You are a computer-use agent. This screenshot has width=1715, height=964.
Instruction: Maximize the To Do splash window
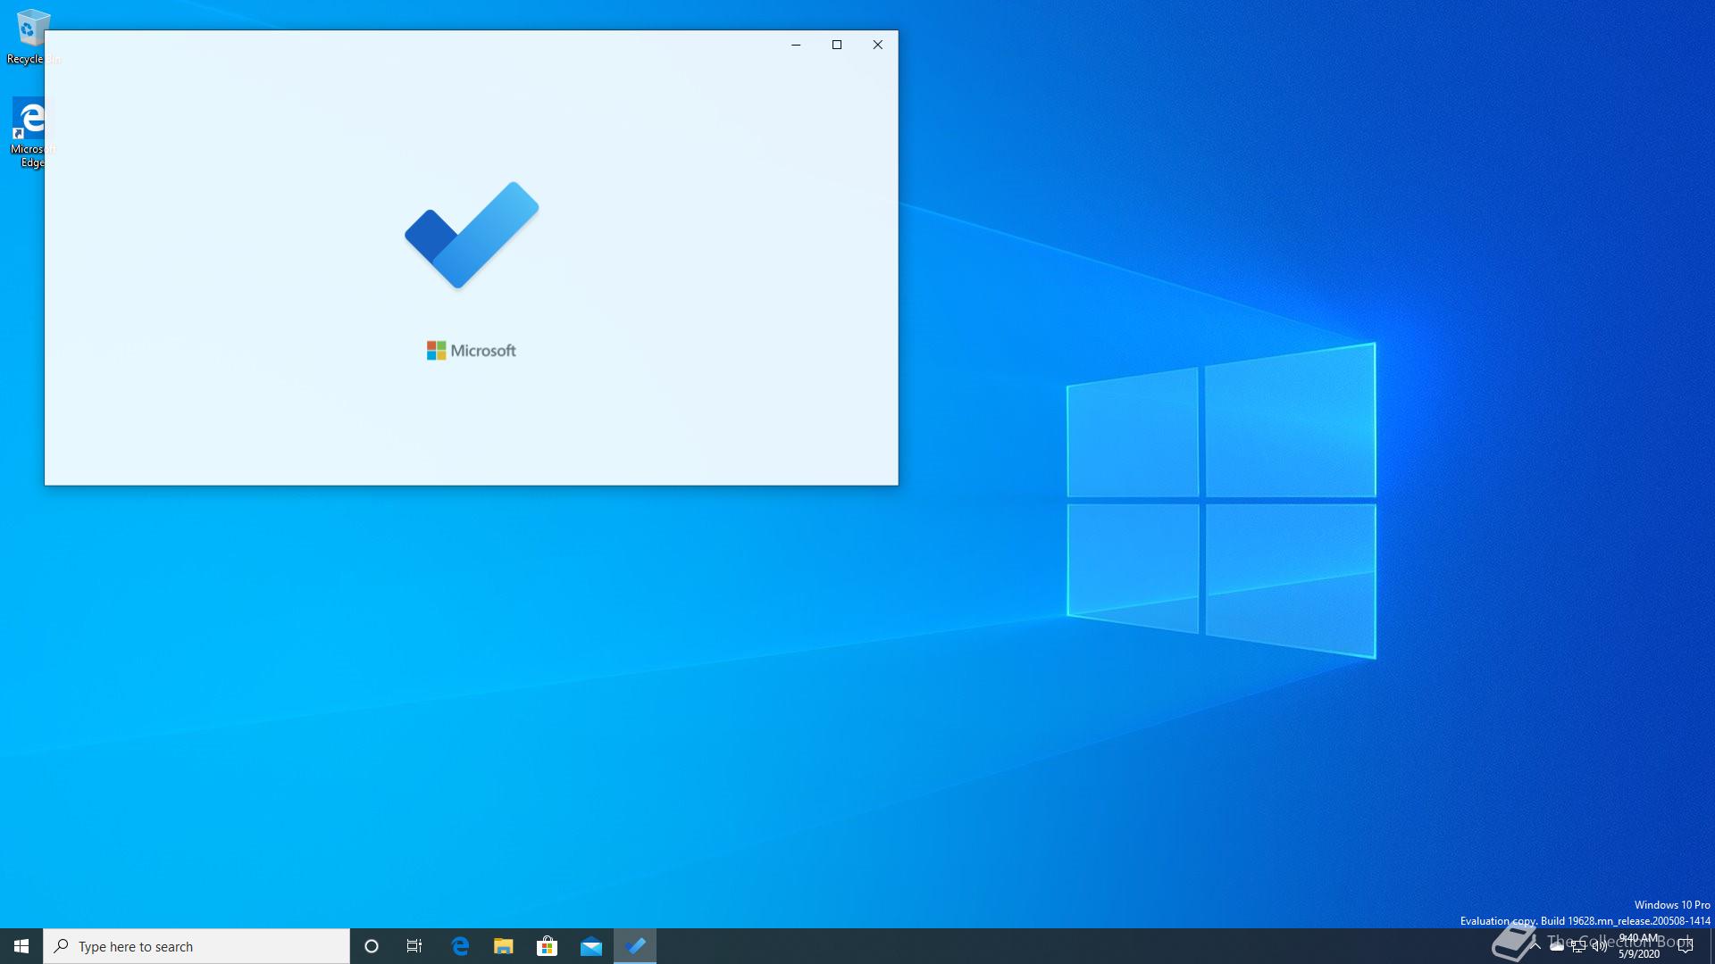click(x=837, y=45)
